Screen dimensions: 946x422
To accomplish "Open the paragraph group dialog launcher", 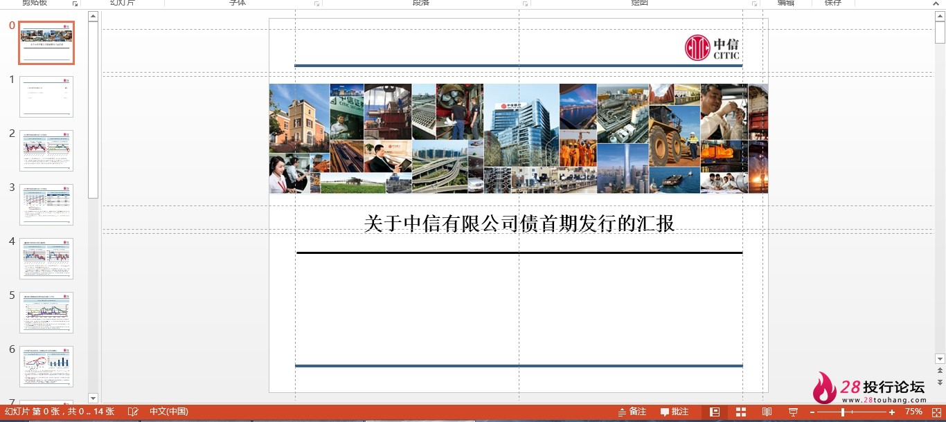I will coord(525,3).
